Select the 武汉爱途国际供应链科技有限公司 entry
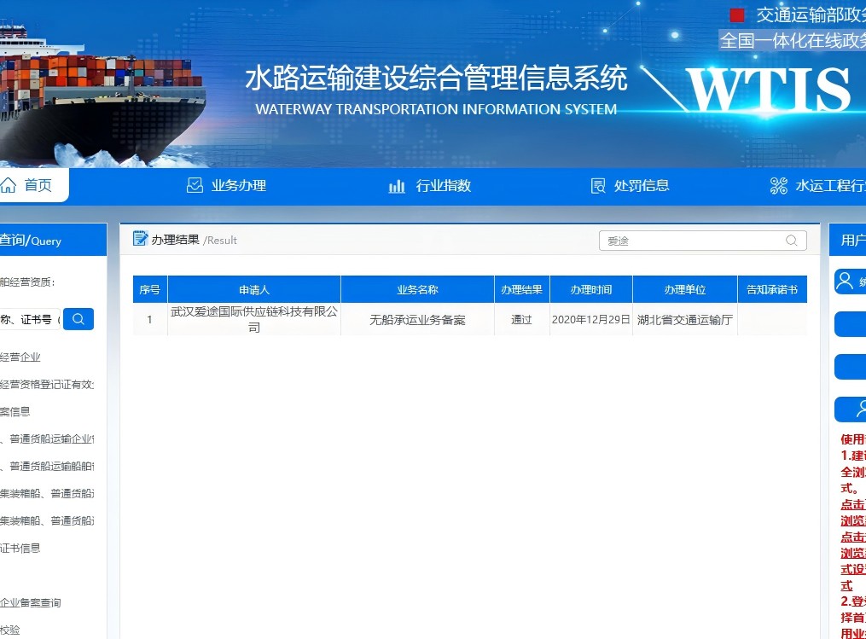The width and height of the screenshot is (866, 639). (x=253, y=318)
